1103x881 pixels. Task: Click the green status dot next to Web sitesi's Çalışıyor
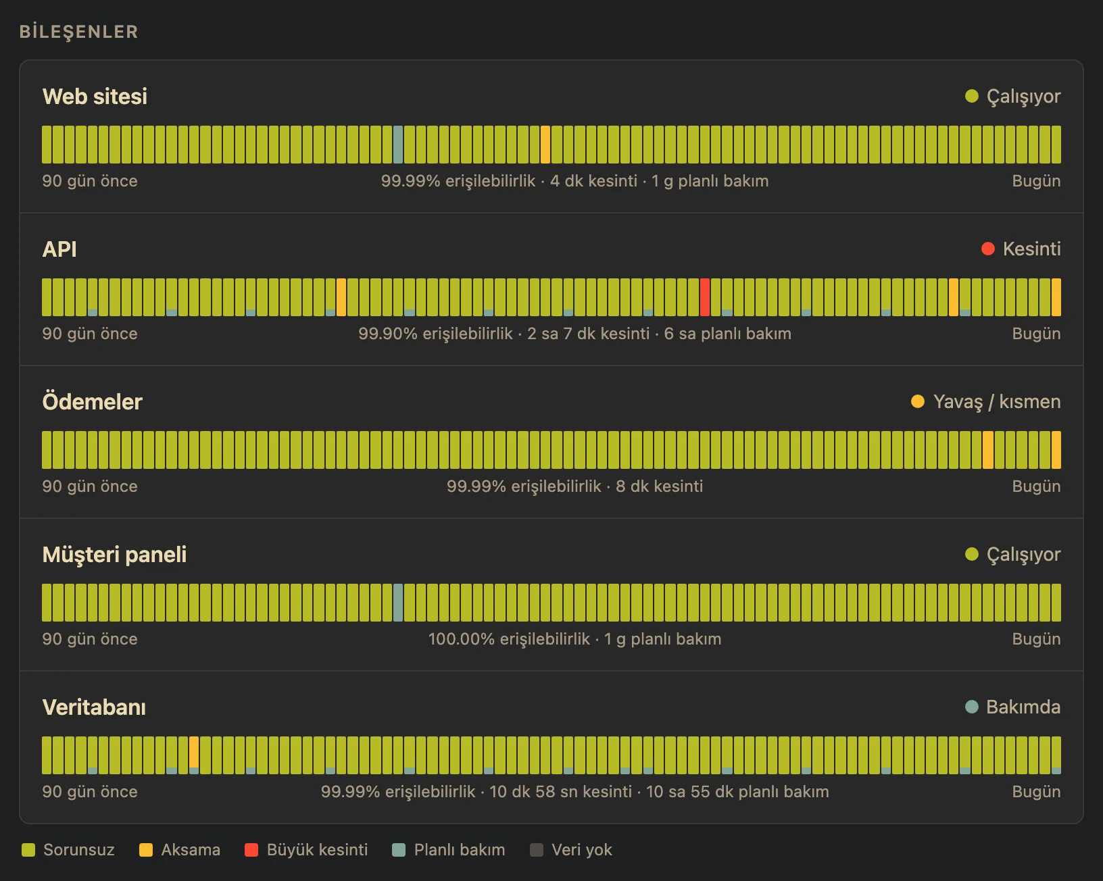click(972, 96)
